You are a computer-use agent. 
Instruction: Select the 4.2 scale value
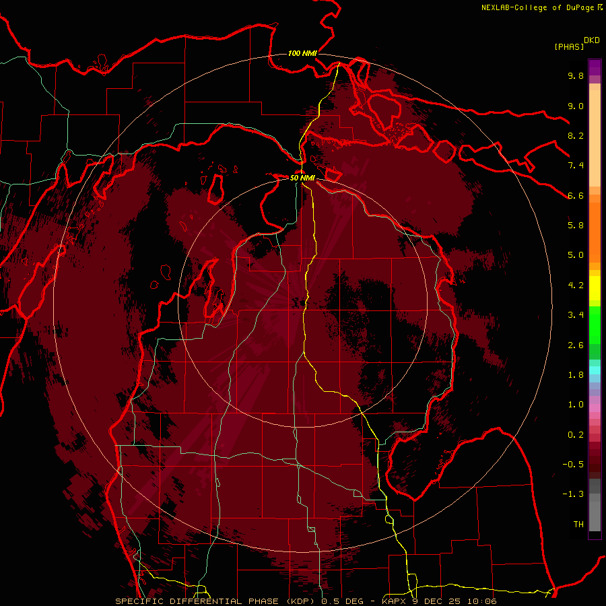(x=576, y=285)
